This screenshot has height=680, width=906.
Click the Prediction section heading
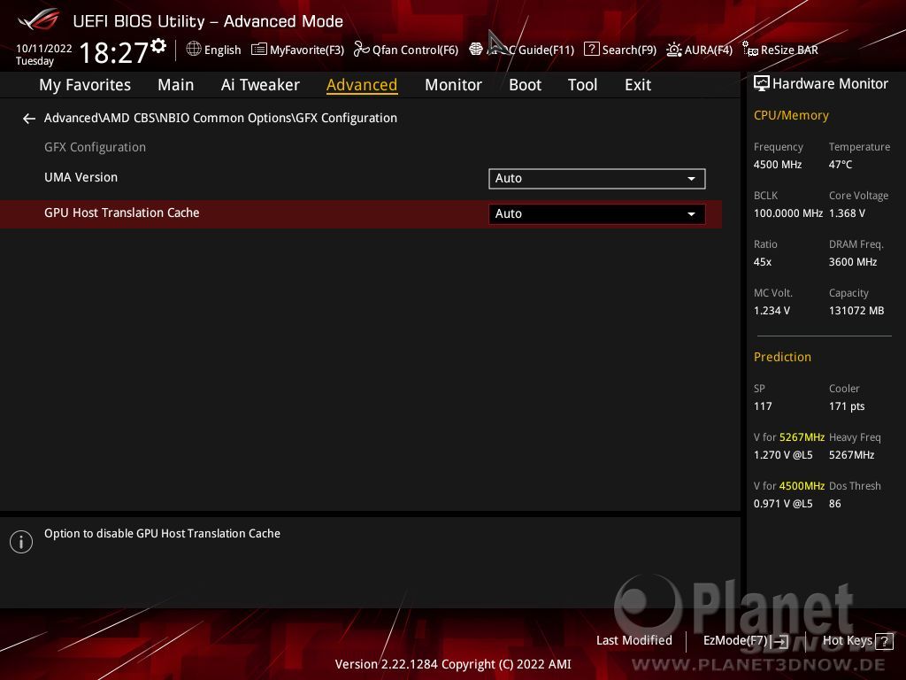[x=782, y=357]
